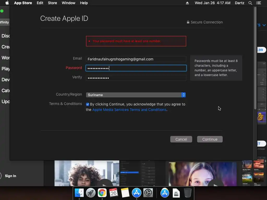Click the golden ampersand app thumbnail
Screen dimensions: 267x200
click(261, 117)
